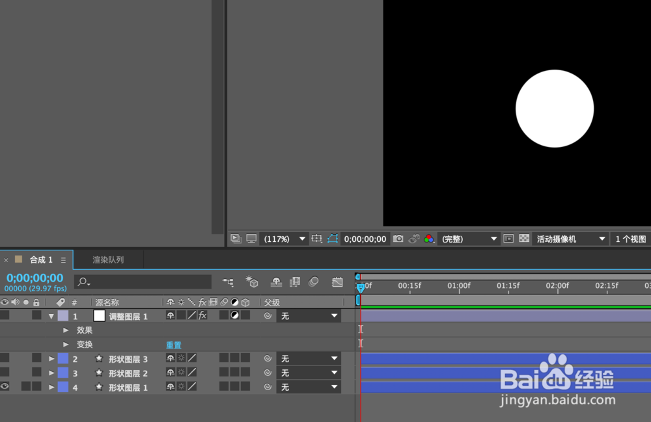651x422 pixels.
Task: Click the timeline layer search field
Action: pyautogui.click(x=143, y=282)
